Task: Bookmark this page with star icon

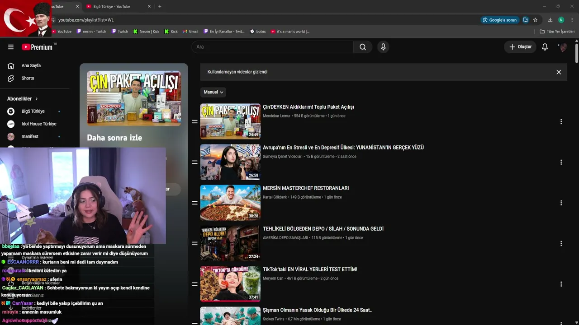Action: (x=535, y=20)
